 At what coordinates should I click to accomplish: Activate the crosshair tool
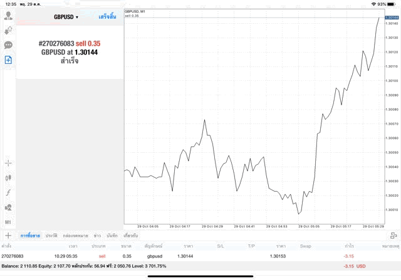tap(8, 163)
